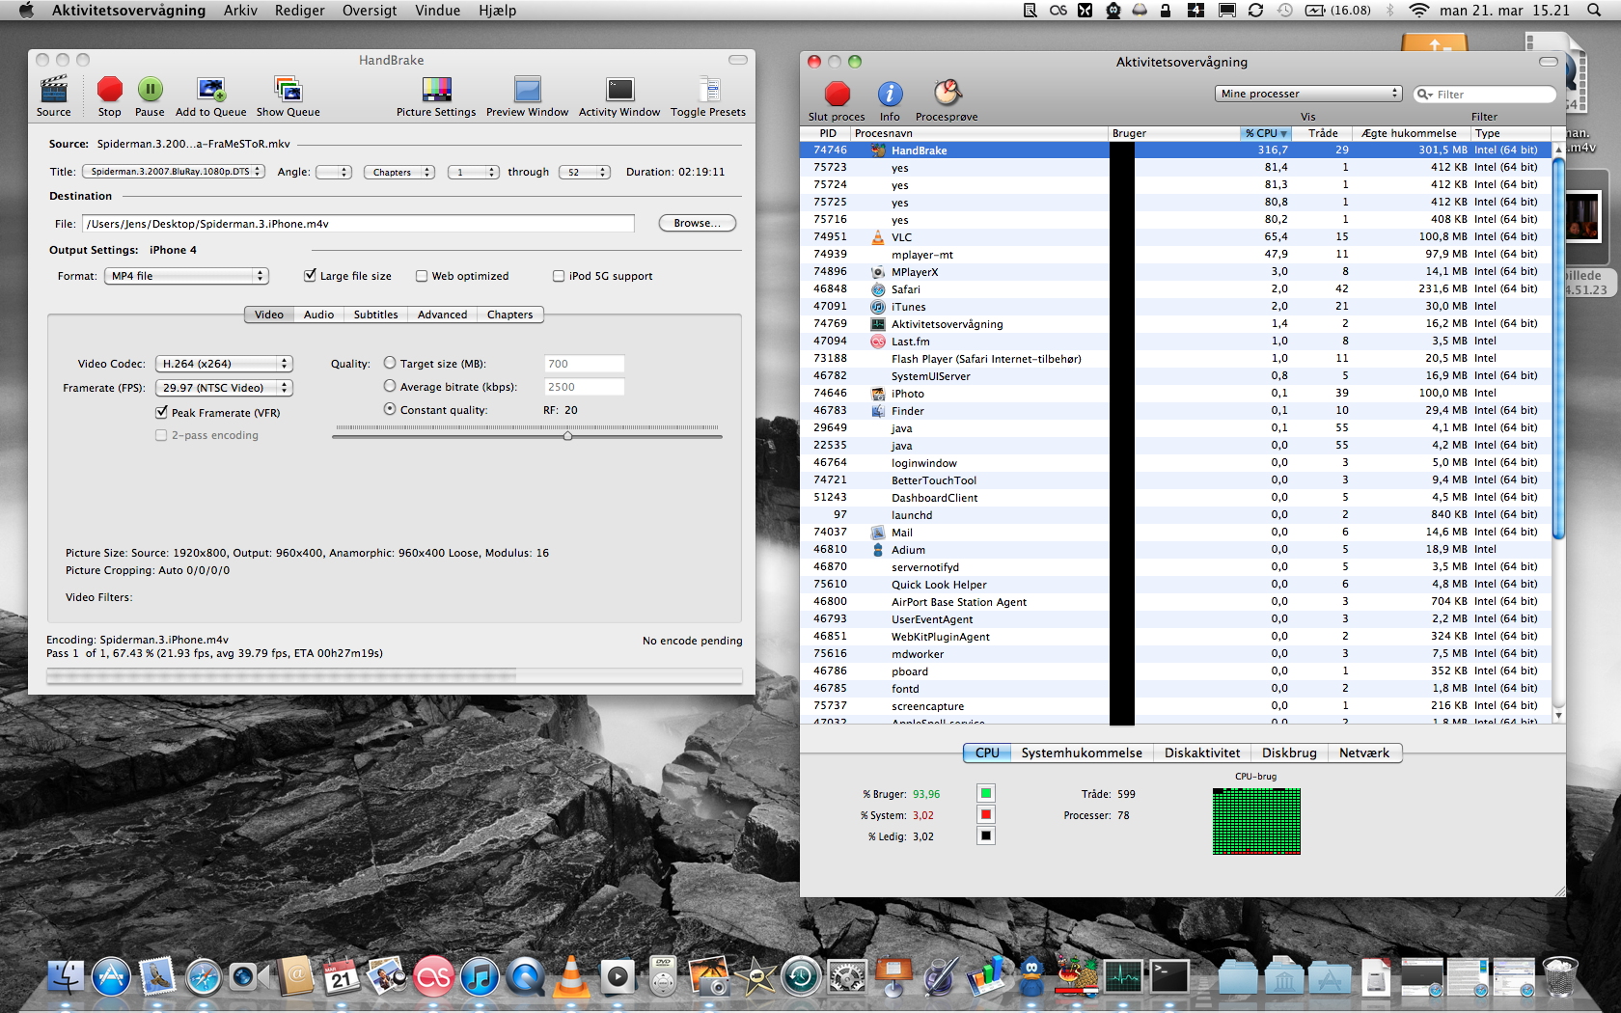Open Safari compass icon in Dock
Screen dimensions: 1621x1013
204,977
